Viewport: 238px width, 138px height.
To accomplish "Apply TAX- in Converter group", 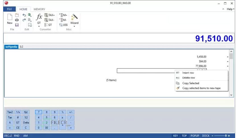I will point(49,20).
